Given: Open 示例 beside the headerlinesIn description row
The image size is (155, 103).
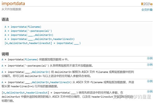Looking at the screenshot, I should coord(150,81).
